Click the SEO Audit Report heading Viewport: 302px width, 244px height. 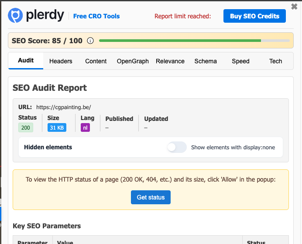(50, 88)
